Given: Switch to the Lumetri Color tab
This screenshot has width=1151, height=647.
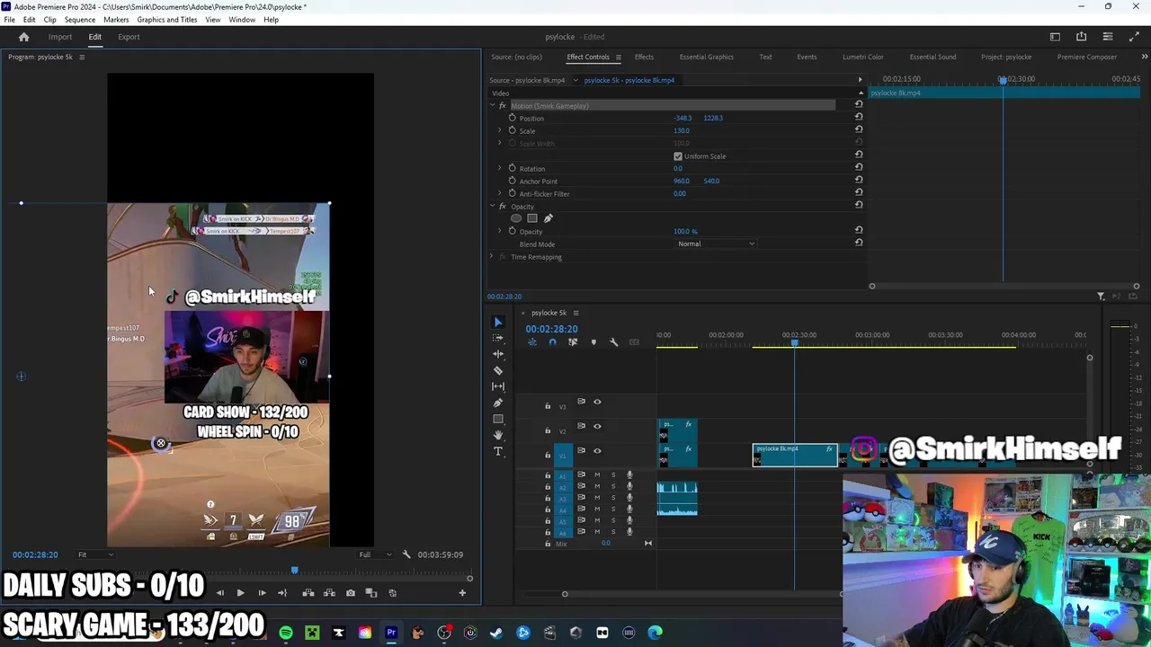Looking at the screenshot, I should (x=862, y=57).
